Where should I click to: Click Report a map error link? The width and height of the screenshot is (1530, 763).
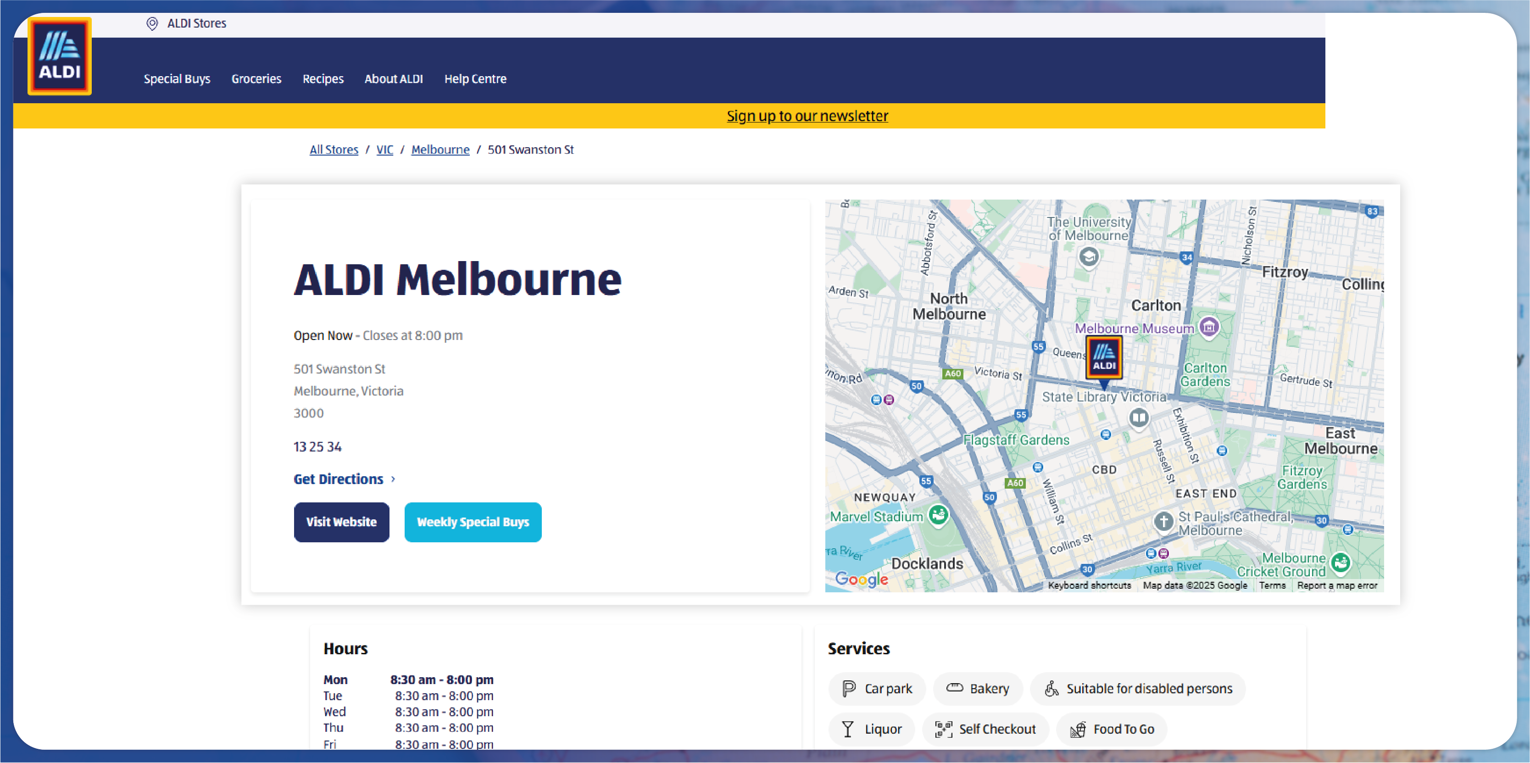1337,585
